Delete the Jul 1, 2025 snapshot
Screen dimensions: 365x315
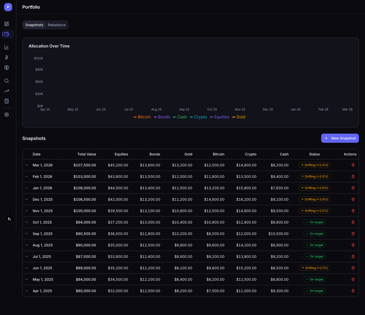353,257
